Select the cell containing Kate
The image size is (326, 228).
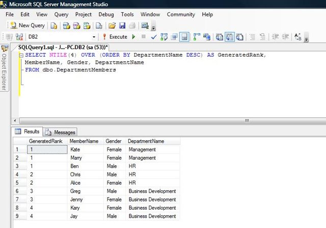(86, 149)
